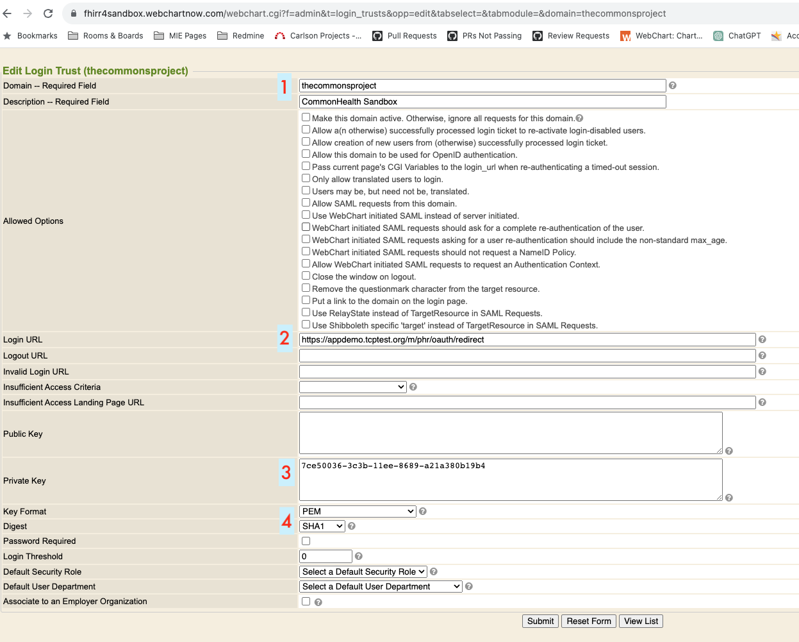This screenshot has width=799, height=642.
Task: Check 'Allow SAML requests from this domain'
Action: click(x=306, y=203)
